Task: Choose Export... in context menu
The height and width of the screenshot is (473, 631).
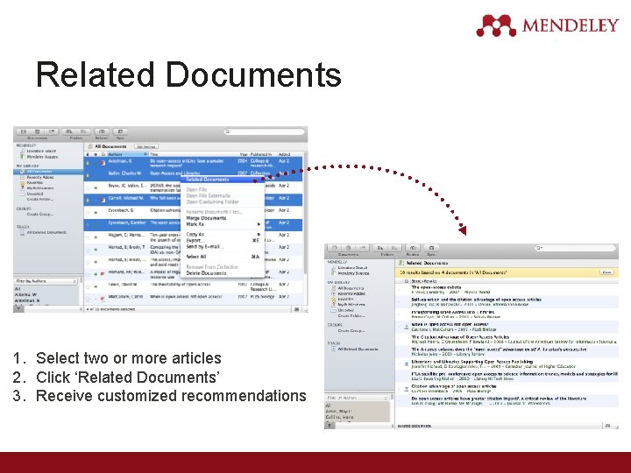Action: point(223,240)
